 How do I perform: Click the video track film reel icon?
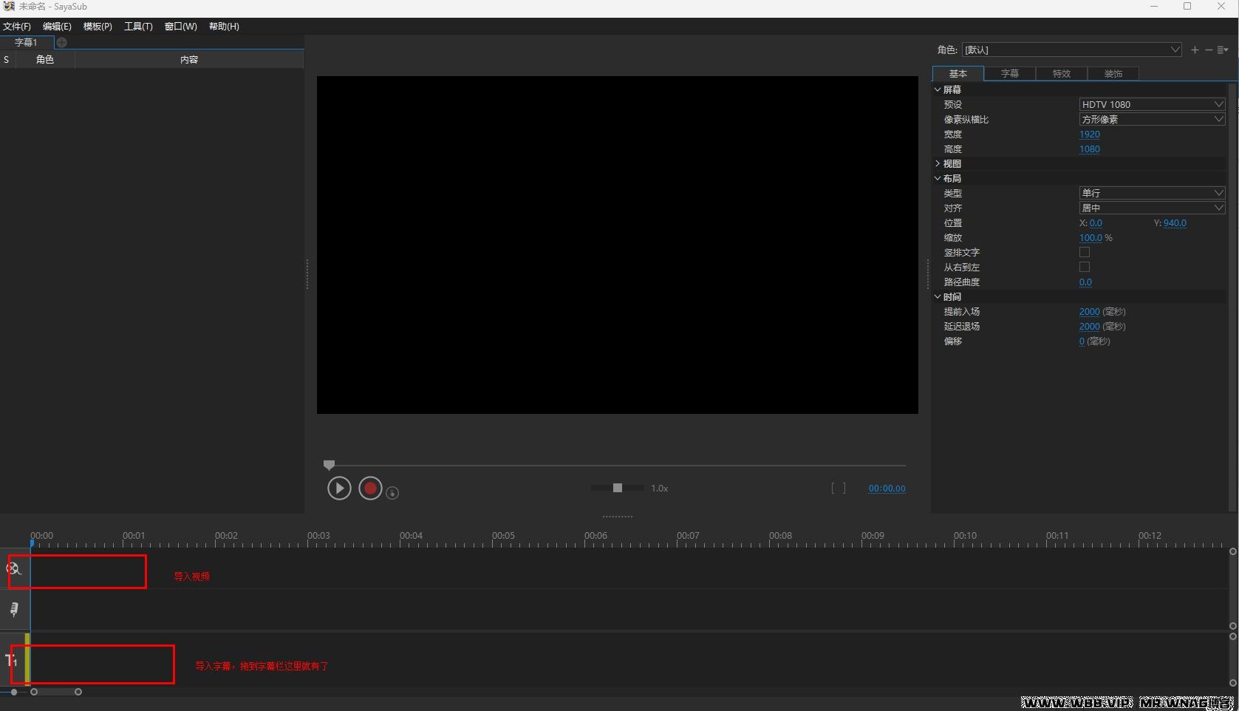click(x=14, y=568)
